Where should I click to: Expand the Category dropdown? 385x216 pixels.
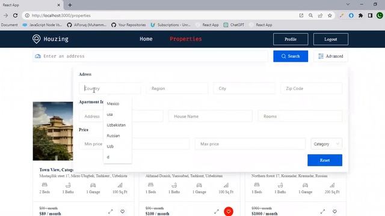(x=326, y=144)
